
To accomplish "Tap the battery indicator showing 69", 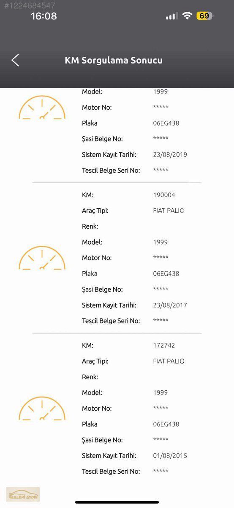I will point(205,16).
